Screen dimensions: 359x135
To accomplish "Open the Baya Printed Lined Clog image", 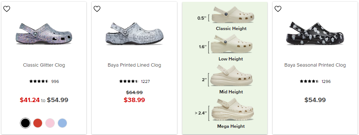I will click(135, 34).
